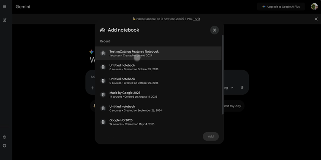Click the plus icon in prompt box

[x=92, y=88]
